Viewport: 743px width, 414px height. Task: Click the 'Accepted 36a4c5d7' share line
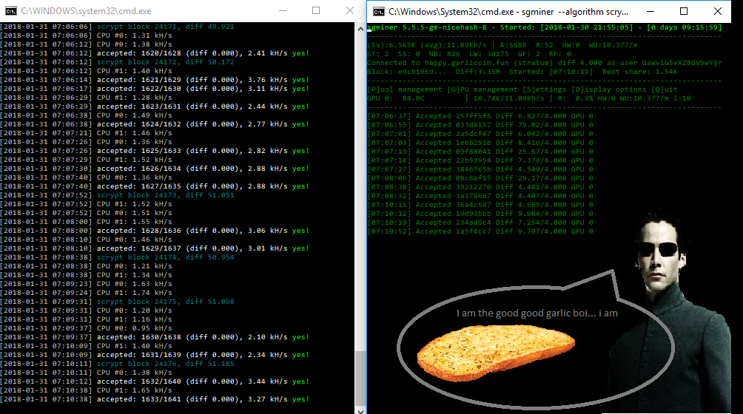(x=480, y=205)
